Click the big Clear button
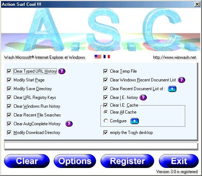202x176 pixels. pos(27,161)
